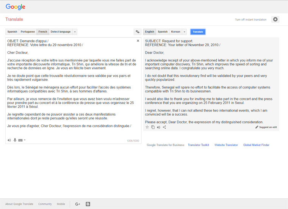Select Korean as target language

click(x=175, y=31)
